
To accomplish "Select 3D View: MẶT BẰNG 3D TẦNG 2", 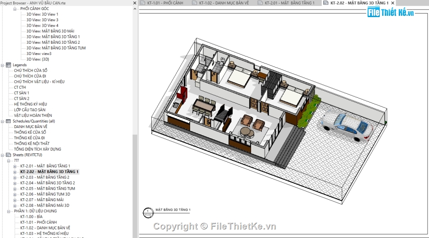I will pyautogui.click(x=53, y=42).
